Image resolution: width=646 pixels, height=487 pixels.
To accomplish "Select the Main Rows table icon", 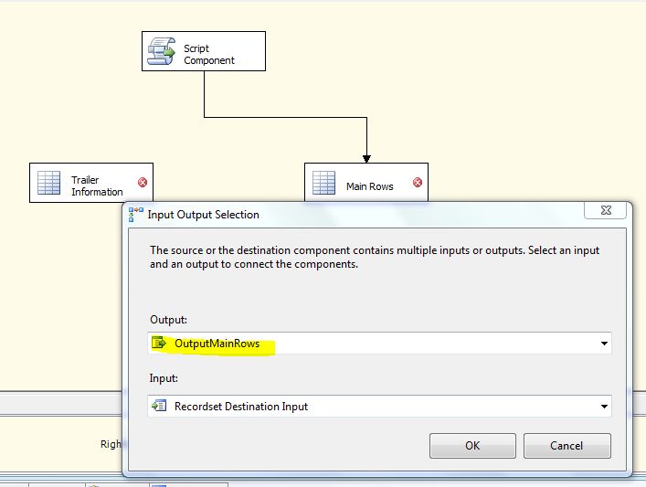I will click(324, 183).
